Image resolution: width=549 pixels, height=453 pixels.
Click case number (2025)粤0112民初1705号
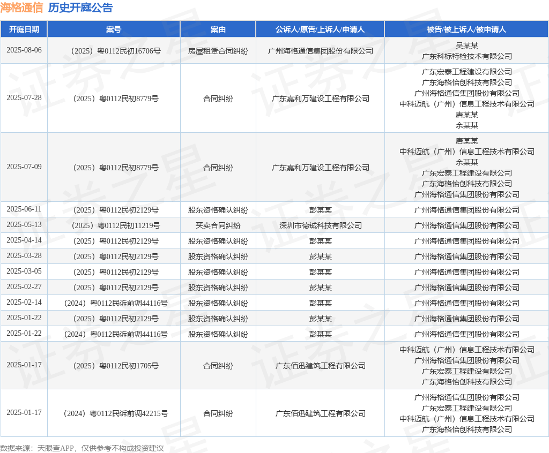point(114,366)
